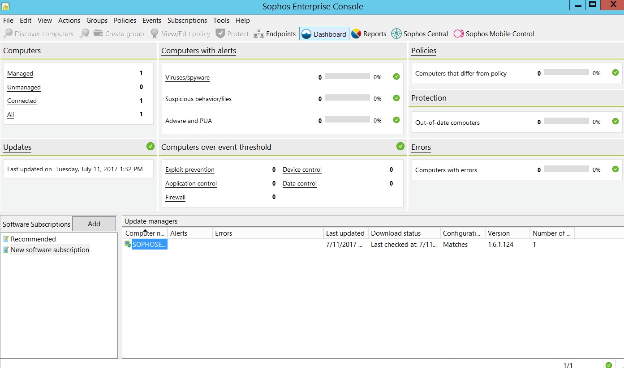Click the Out-of-date computers progress bar
The image size is (624, 368).
point(566,121)
